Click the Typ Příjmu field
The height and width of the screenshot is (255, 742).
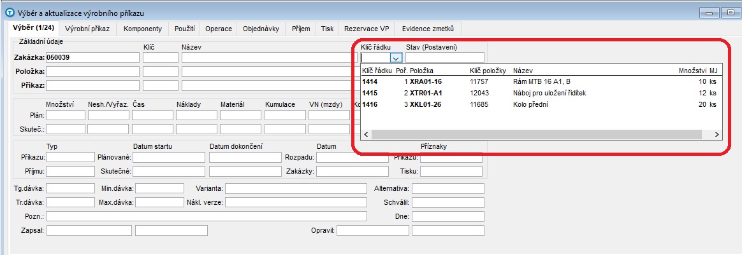pyautogui.click(x=71, y=172)
